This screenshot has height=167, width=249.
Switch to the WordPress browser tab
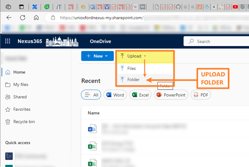[207, 7]
